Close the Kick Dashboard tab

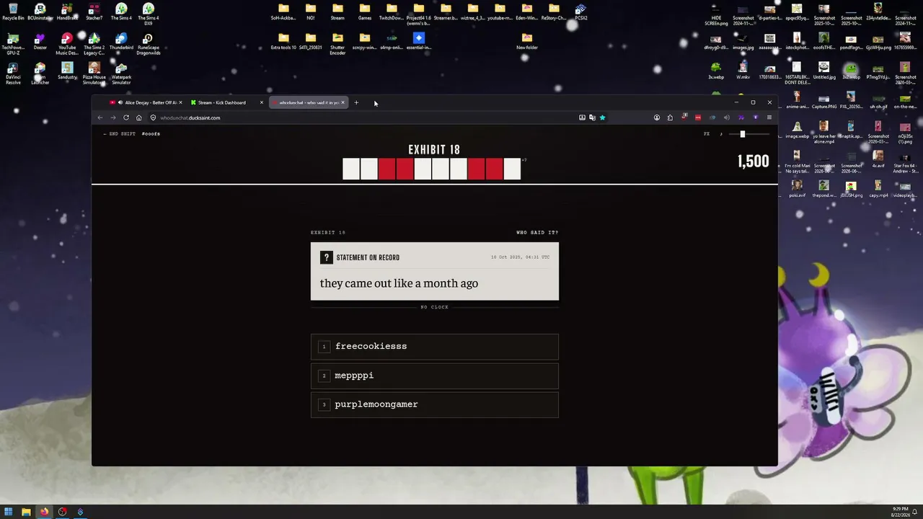click(x=261, y=102)
